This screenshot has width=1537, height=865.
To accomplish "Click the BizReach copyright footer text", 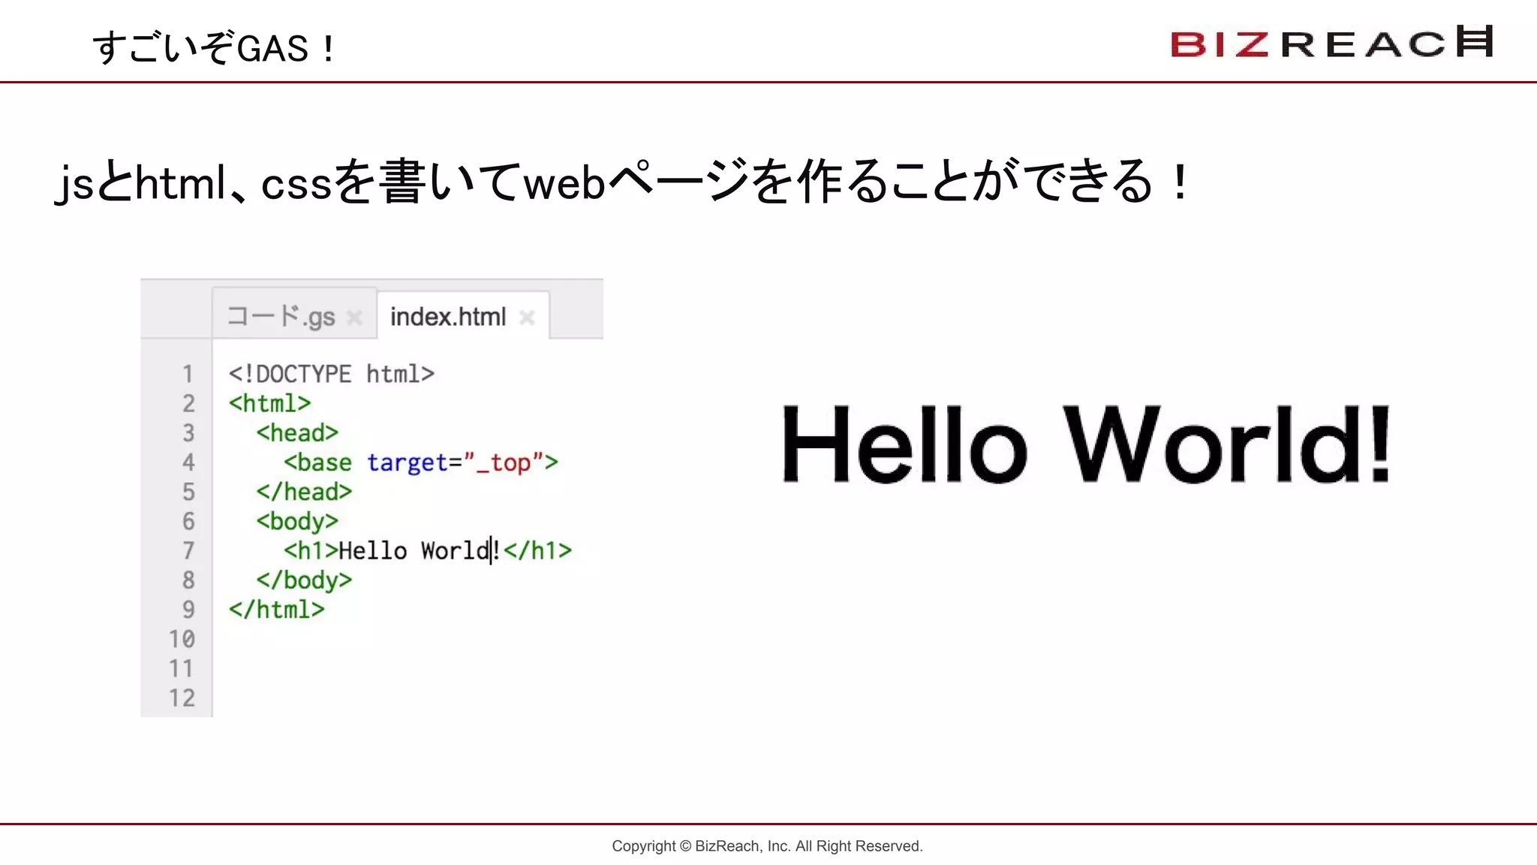I will [767, 846].
